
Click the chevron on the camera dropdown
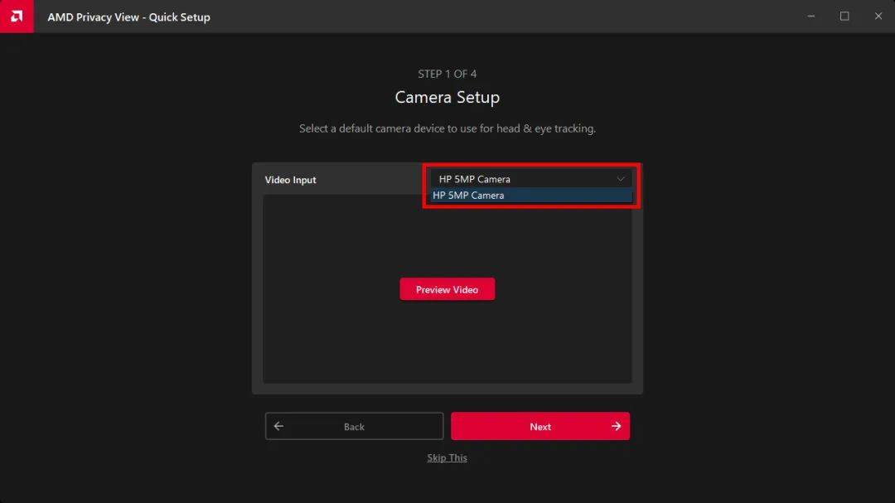621,178
